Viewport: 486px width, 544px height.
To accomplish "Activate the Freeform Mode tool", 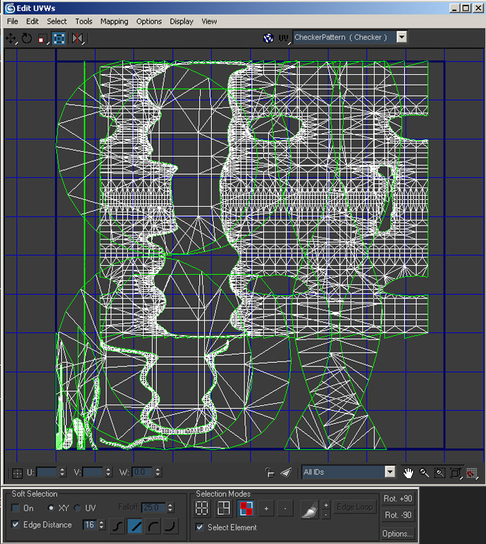I will click(x=59, y=38).
